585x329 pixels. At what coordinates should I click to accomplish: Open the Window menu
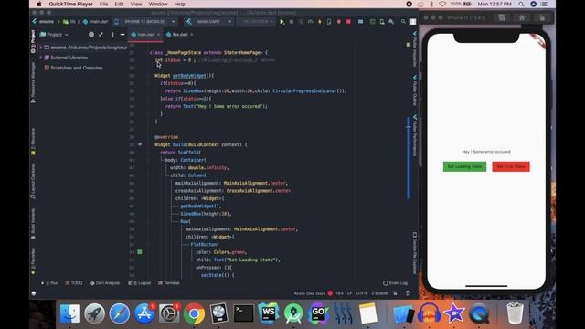[x=158, y=4]
